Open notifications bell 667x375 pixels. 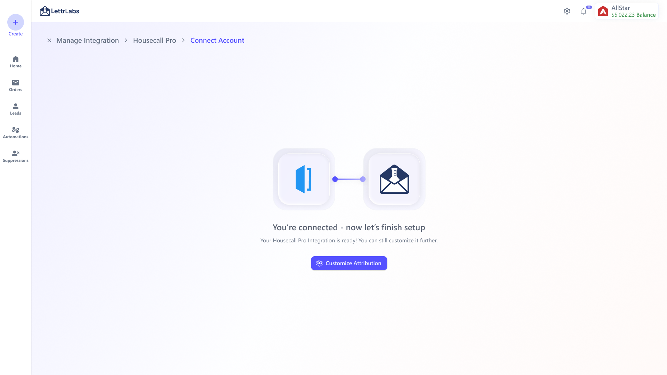pyautogui.click(x=584, y=11)
